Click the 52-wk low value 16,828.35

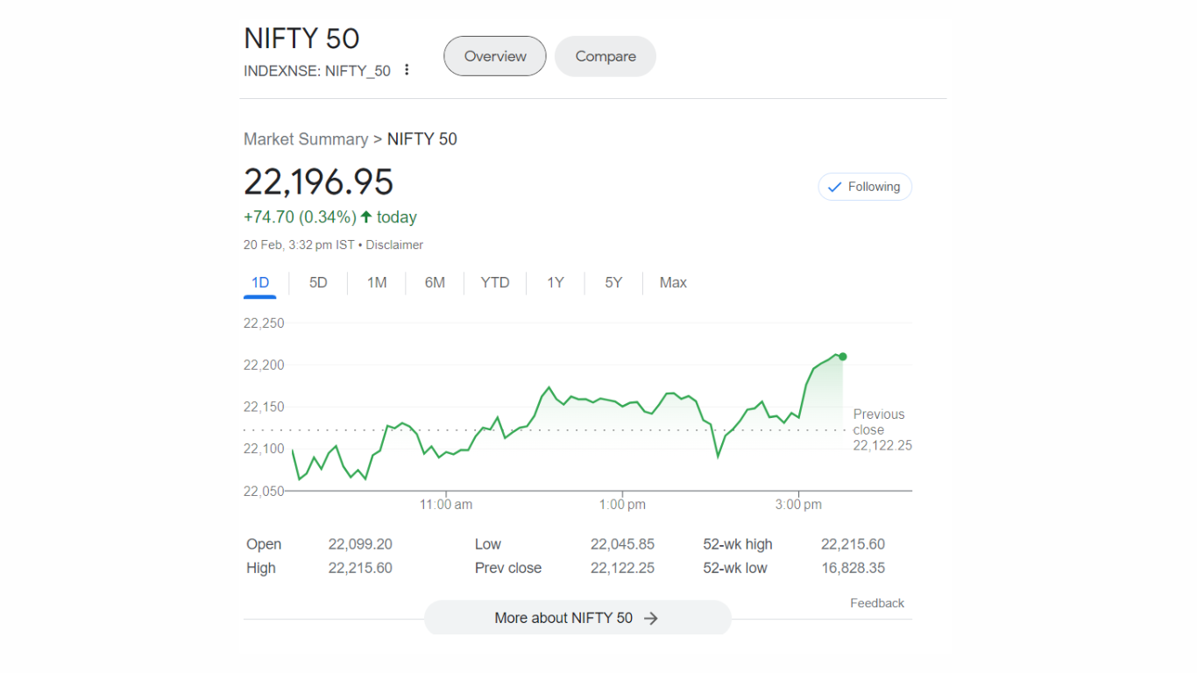click(x=853, y=568)
